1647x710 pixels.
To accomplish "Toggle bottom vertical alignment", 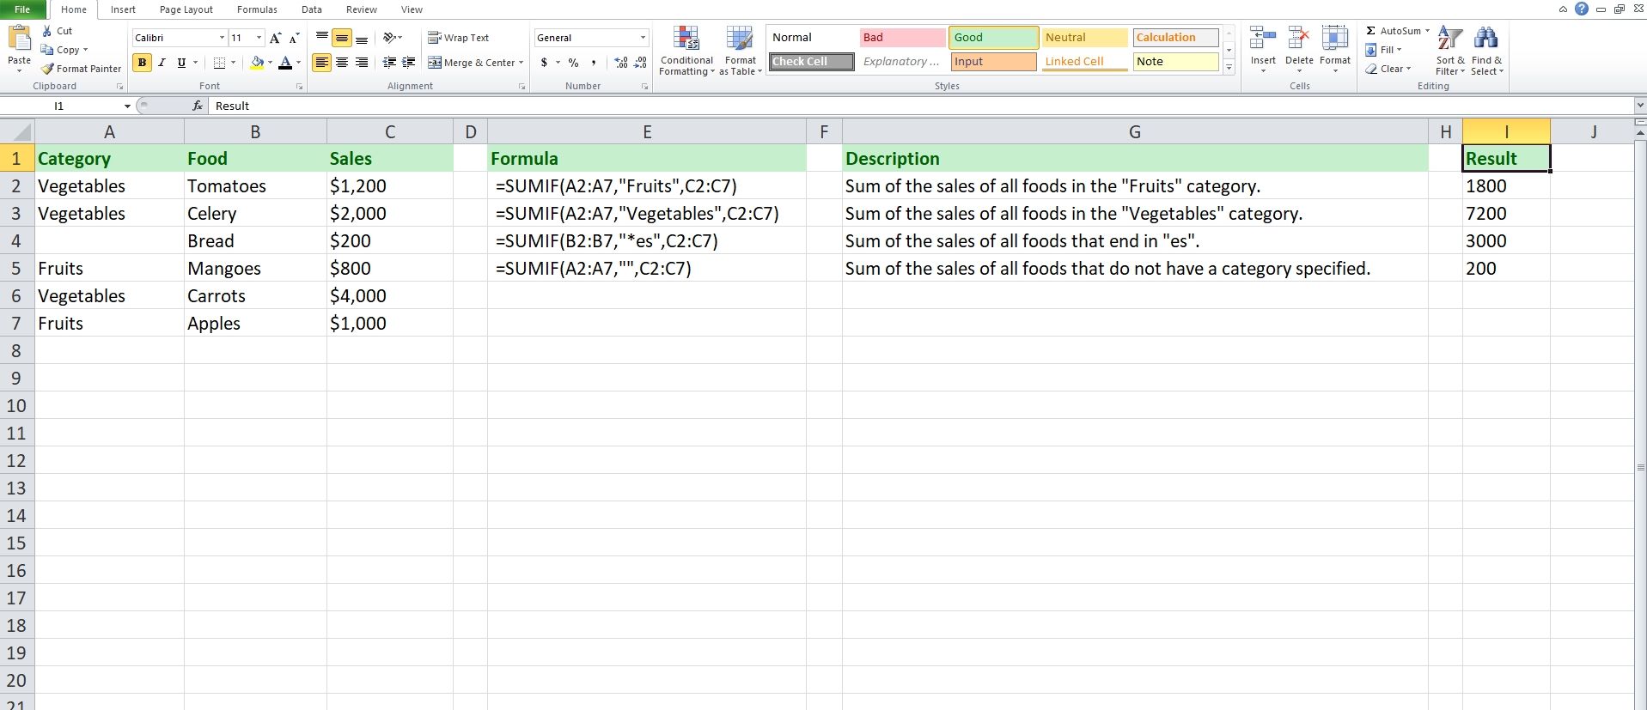I will point(362,38).
